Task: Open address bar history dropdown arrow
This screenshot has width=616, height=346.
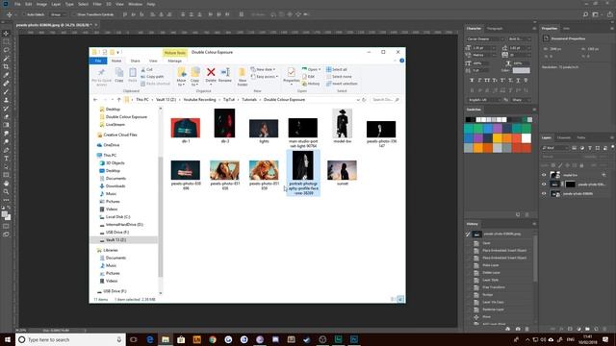Action: [x=358, y=100]
